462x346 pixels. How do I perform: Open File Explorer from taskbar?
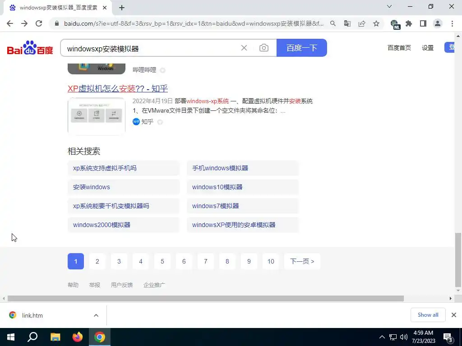point(55,337)
